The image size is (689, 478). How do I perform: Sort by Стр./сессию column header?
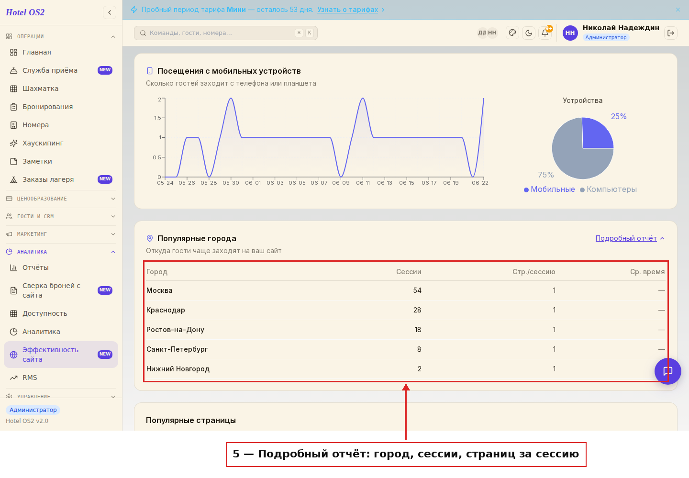click(x=533, y=272)
